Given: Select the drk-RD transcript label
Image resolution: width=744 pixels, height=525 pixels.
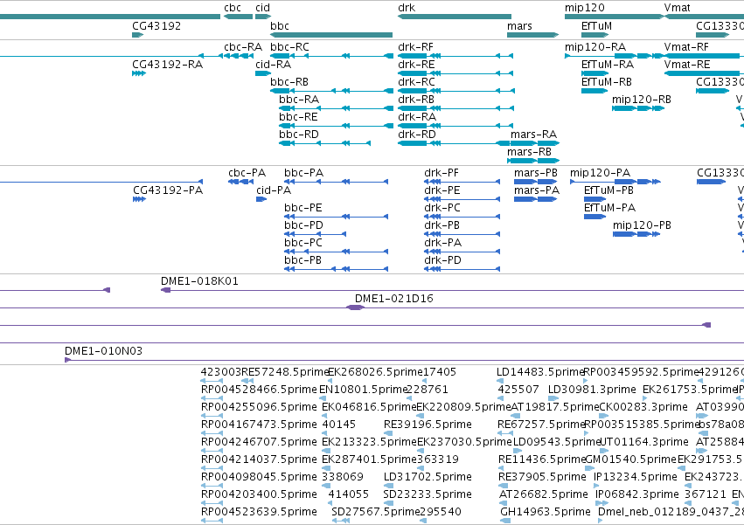Looking at the screenshot, I should click(417, 135).
